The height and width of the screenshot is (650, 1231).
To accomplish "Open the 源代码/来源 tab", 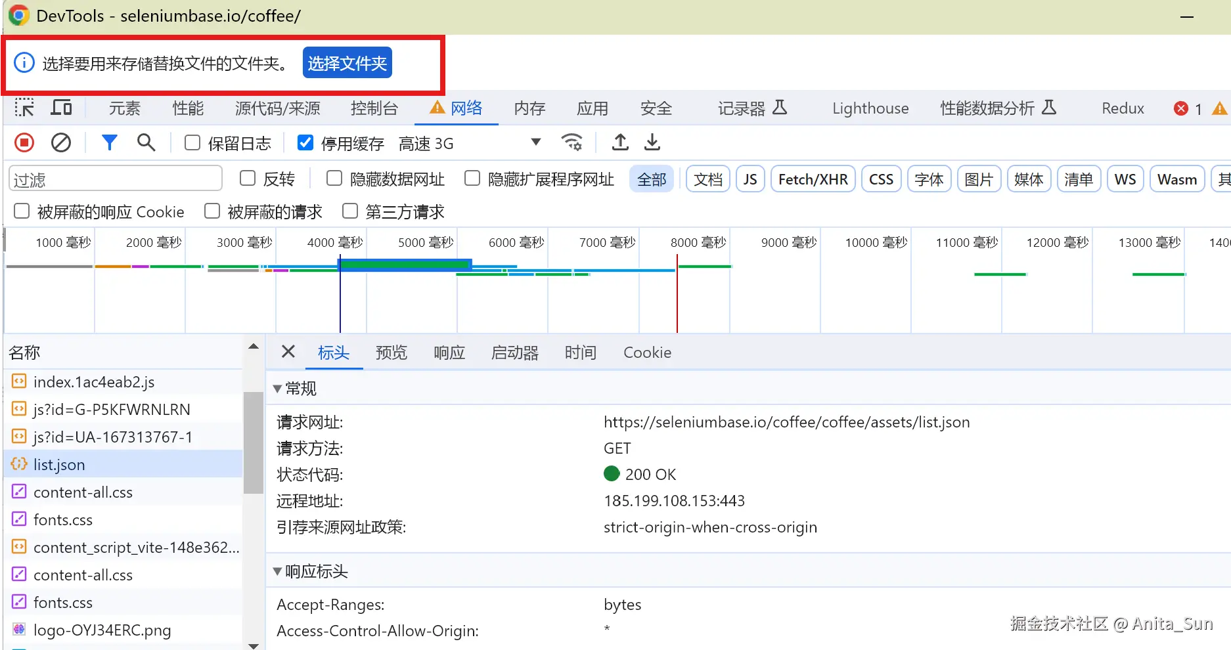I will pos(278,108).
